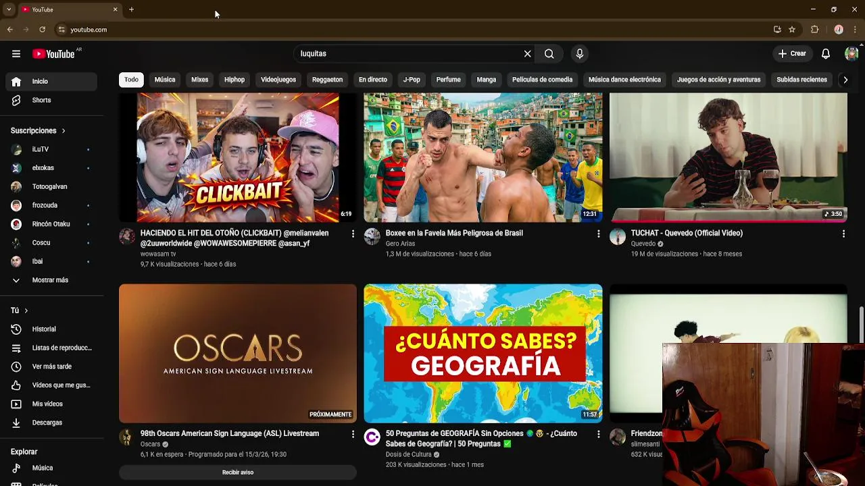Click Recibir aviso for Oscars livestream

[238, 473]
